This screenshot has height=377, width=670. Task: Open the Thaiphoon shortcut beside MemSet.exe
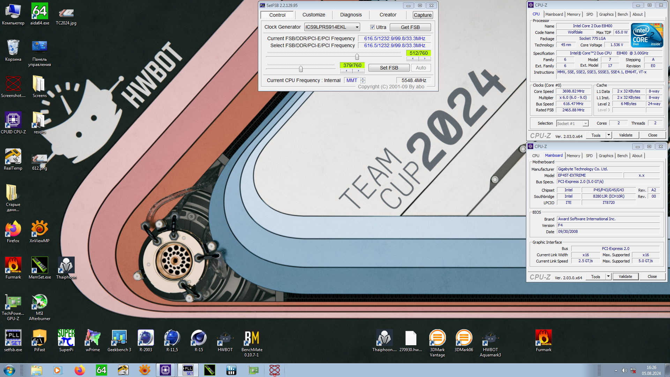point(66,268)
